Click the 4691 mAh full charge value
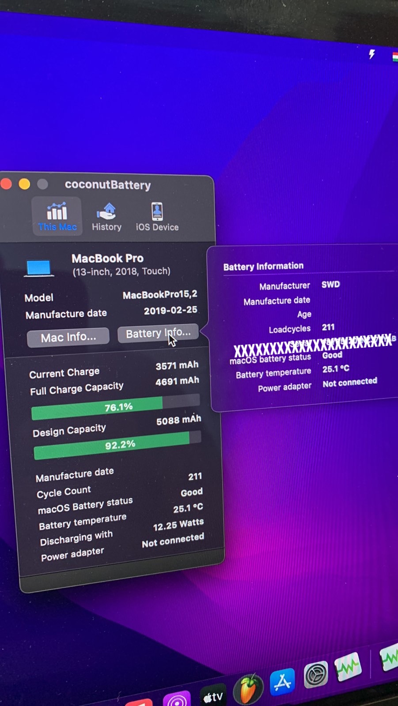The width and height of the screenshot is (398, 706). (178, 381)
